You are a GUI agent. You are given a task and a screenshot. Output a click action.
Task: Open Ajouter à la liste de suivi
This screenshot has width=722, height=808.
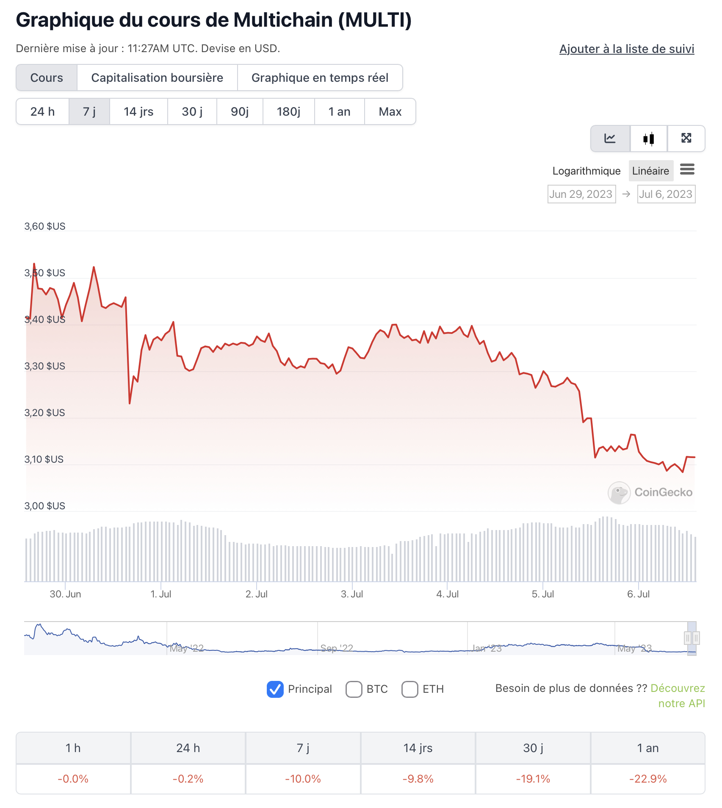(x=626, y=49)
